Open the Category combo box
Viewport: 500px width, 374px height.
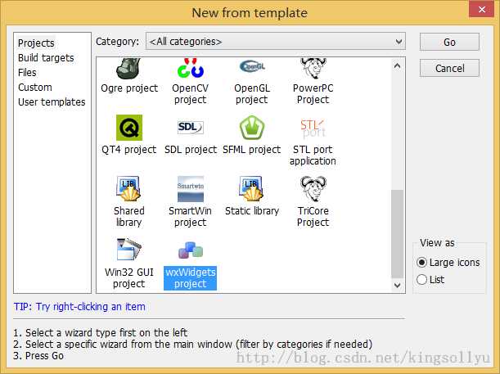coord(276,42)
